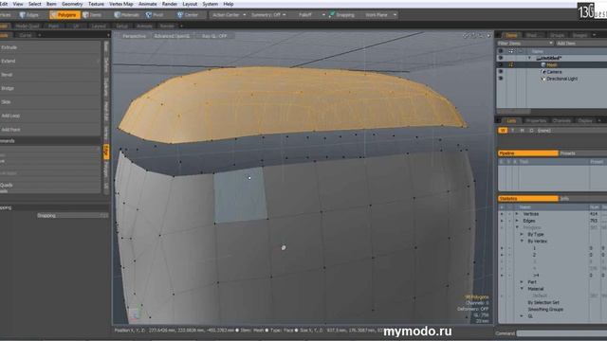This screenshot has width=607, height=341.
Task: Activate Polygons selection mode
Action: 64,15
